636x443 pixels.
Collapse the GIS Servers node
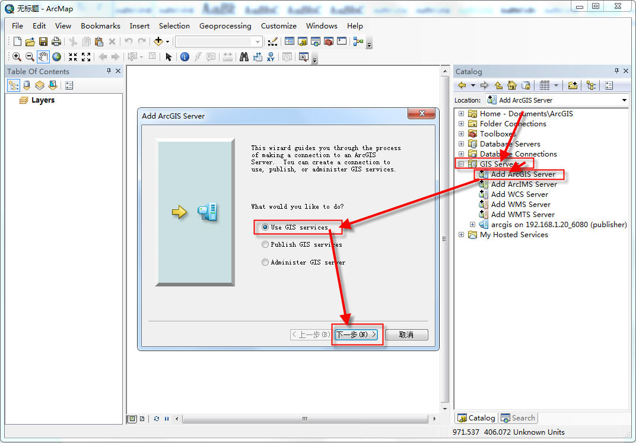click(461, 164)
